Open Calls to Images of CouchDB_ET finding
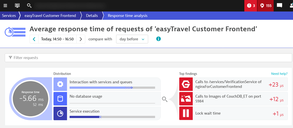 (234, 99)
